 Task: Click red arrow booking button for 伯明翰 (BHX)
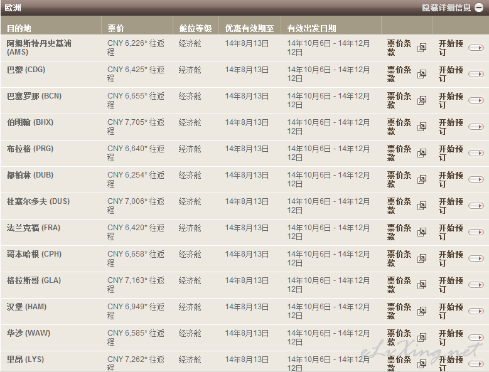tap(476, 127)
